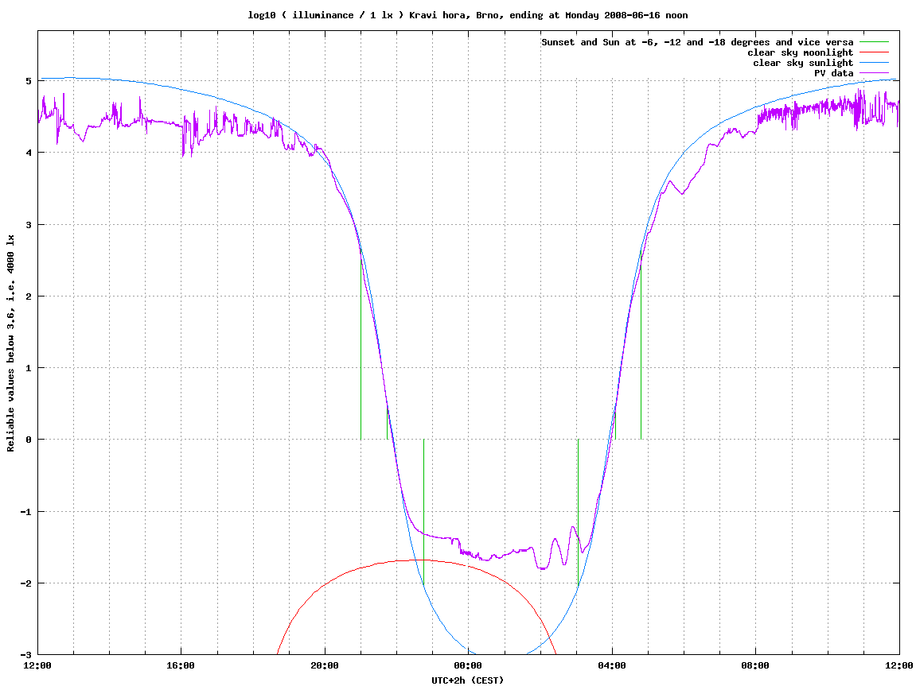Click the green legend line sample
Image resolution: width=916 pixels, height=686 pixels.
pos(874,42)
